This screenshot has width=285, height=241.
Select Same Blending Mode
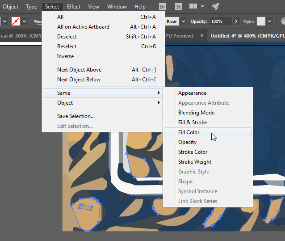click(208, 113)
